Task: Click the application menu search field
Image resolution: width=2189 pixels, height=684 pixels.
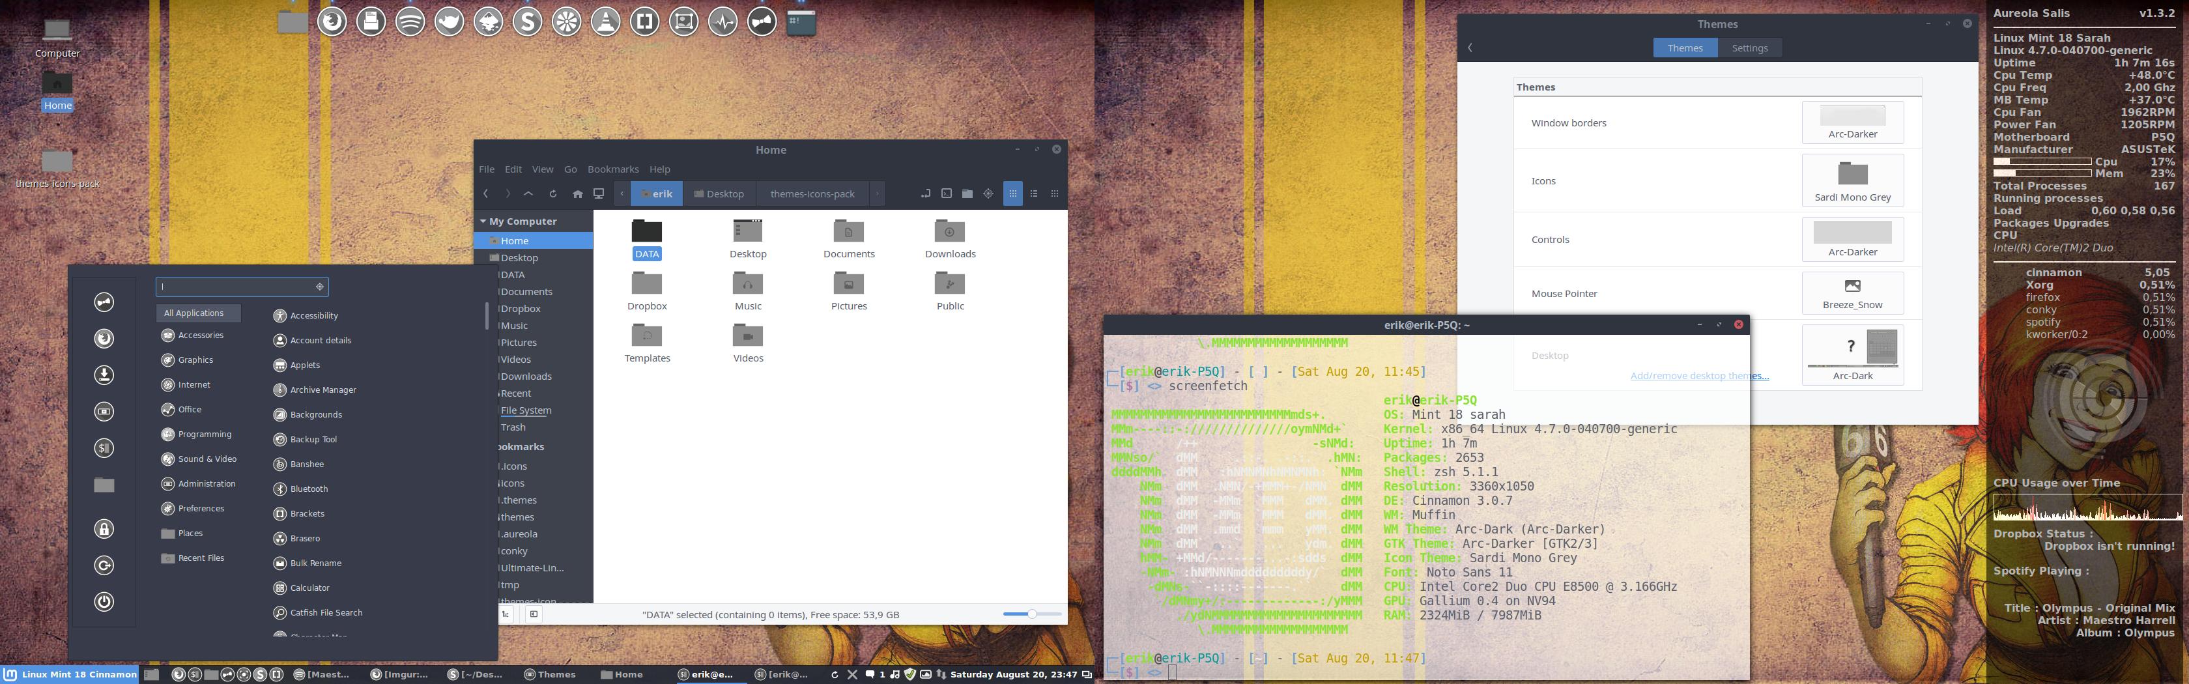Action: (242, 287)
